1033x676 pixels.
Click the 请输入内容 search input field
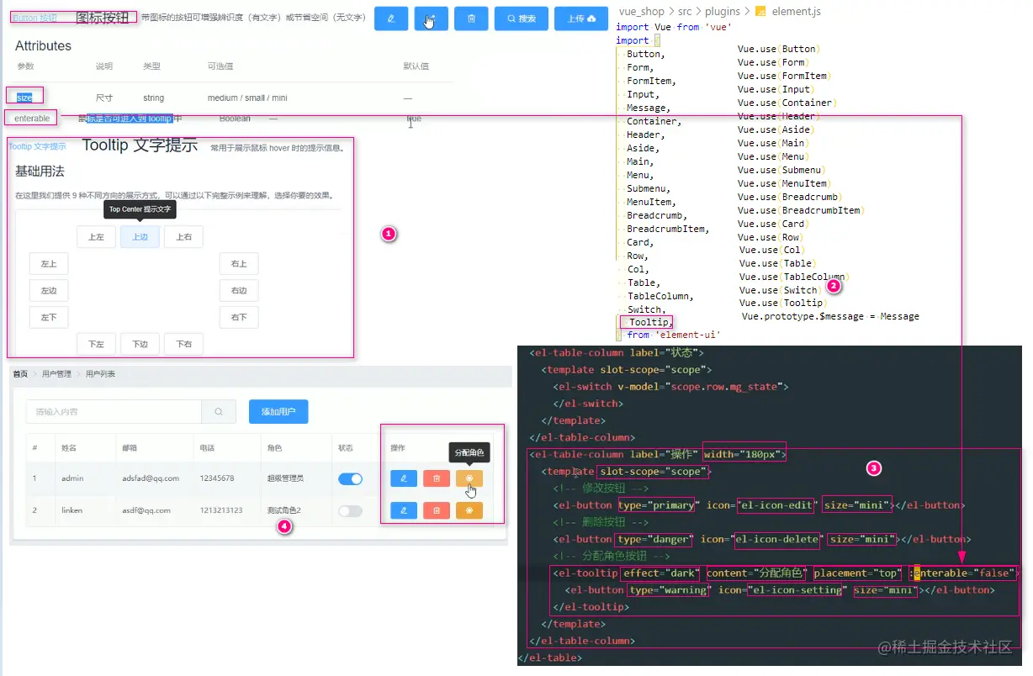click(114, 412)
